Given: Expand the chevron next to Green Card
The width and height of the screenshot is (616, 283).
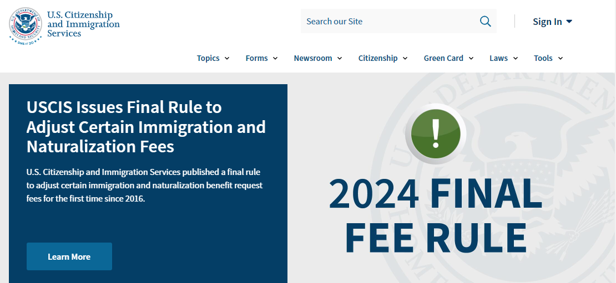Looking at the screenshot, I should 471,58.
